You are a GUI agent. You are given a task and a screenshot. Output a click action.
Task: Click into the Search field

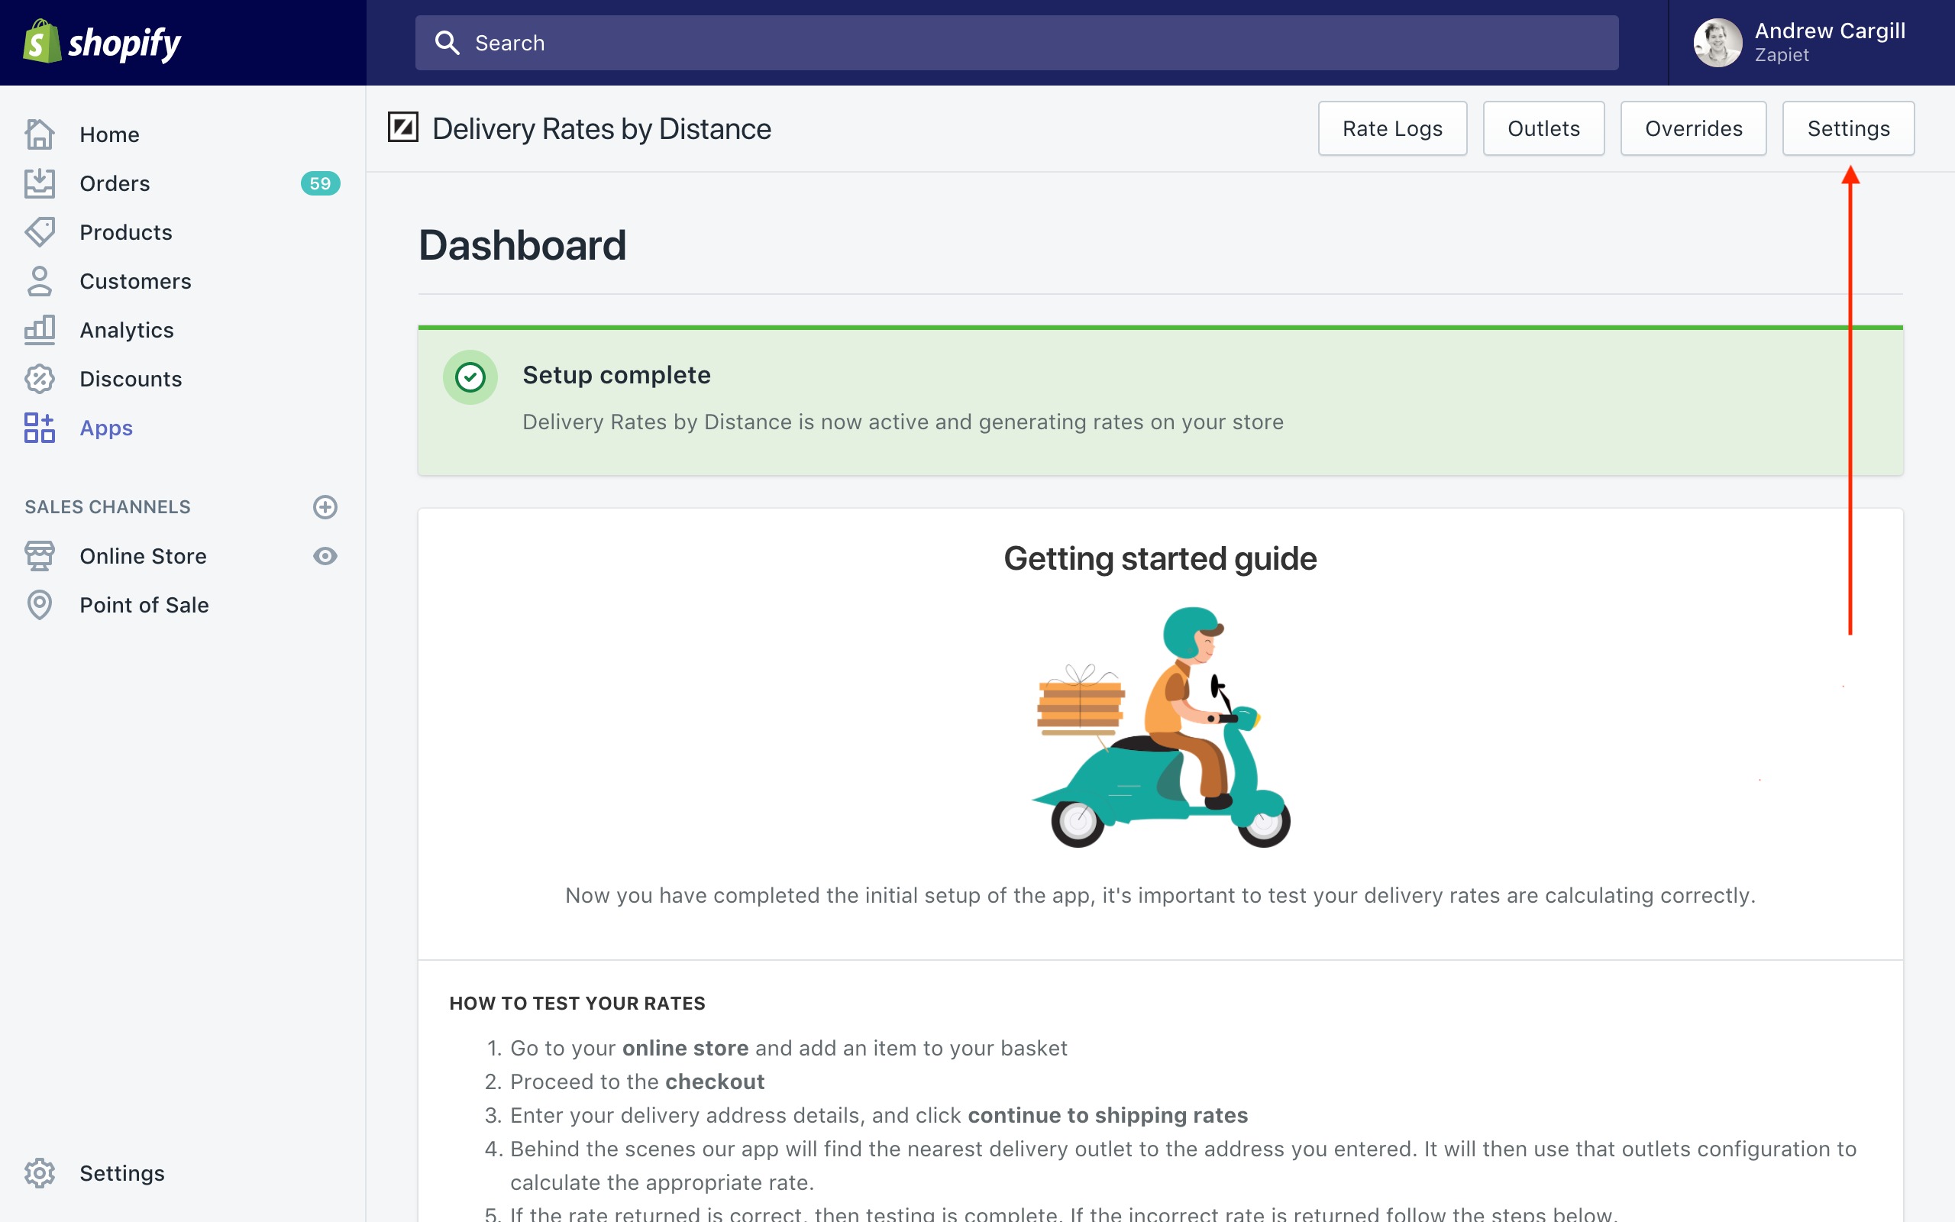(1016, 43)
